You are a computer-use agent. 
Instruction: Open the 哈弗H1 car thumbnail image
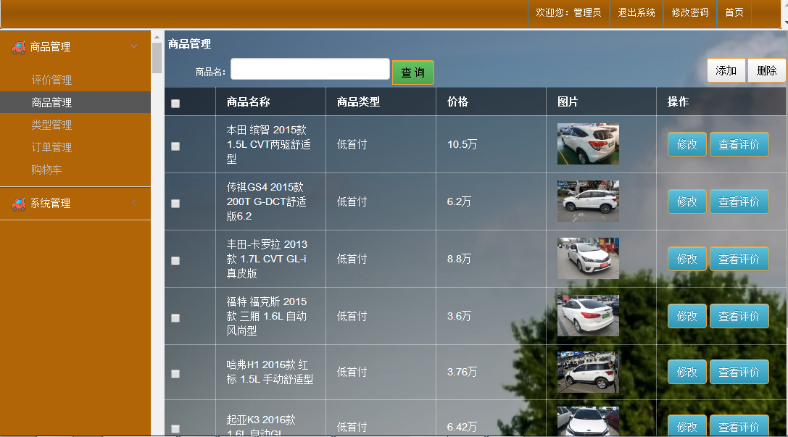[588, 372]
